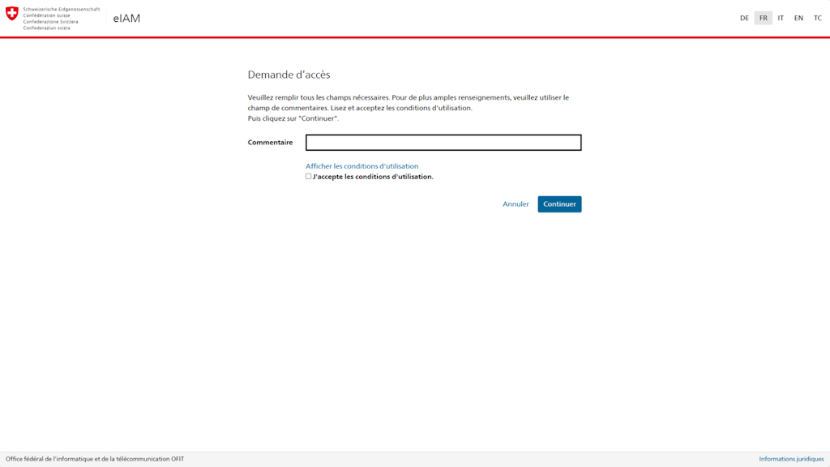Click the Annuler link
Viewport: 830px width, 467px height.
coord(515,204)
